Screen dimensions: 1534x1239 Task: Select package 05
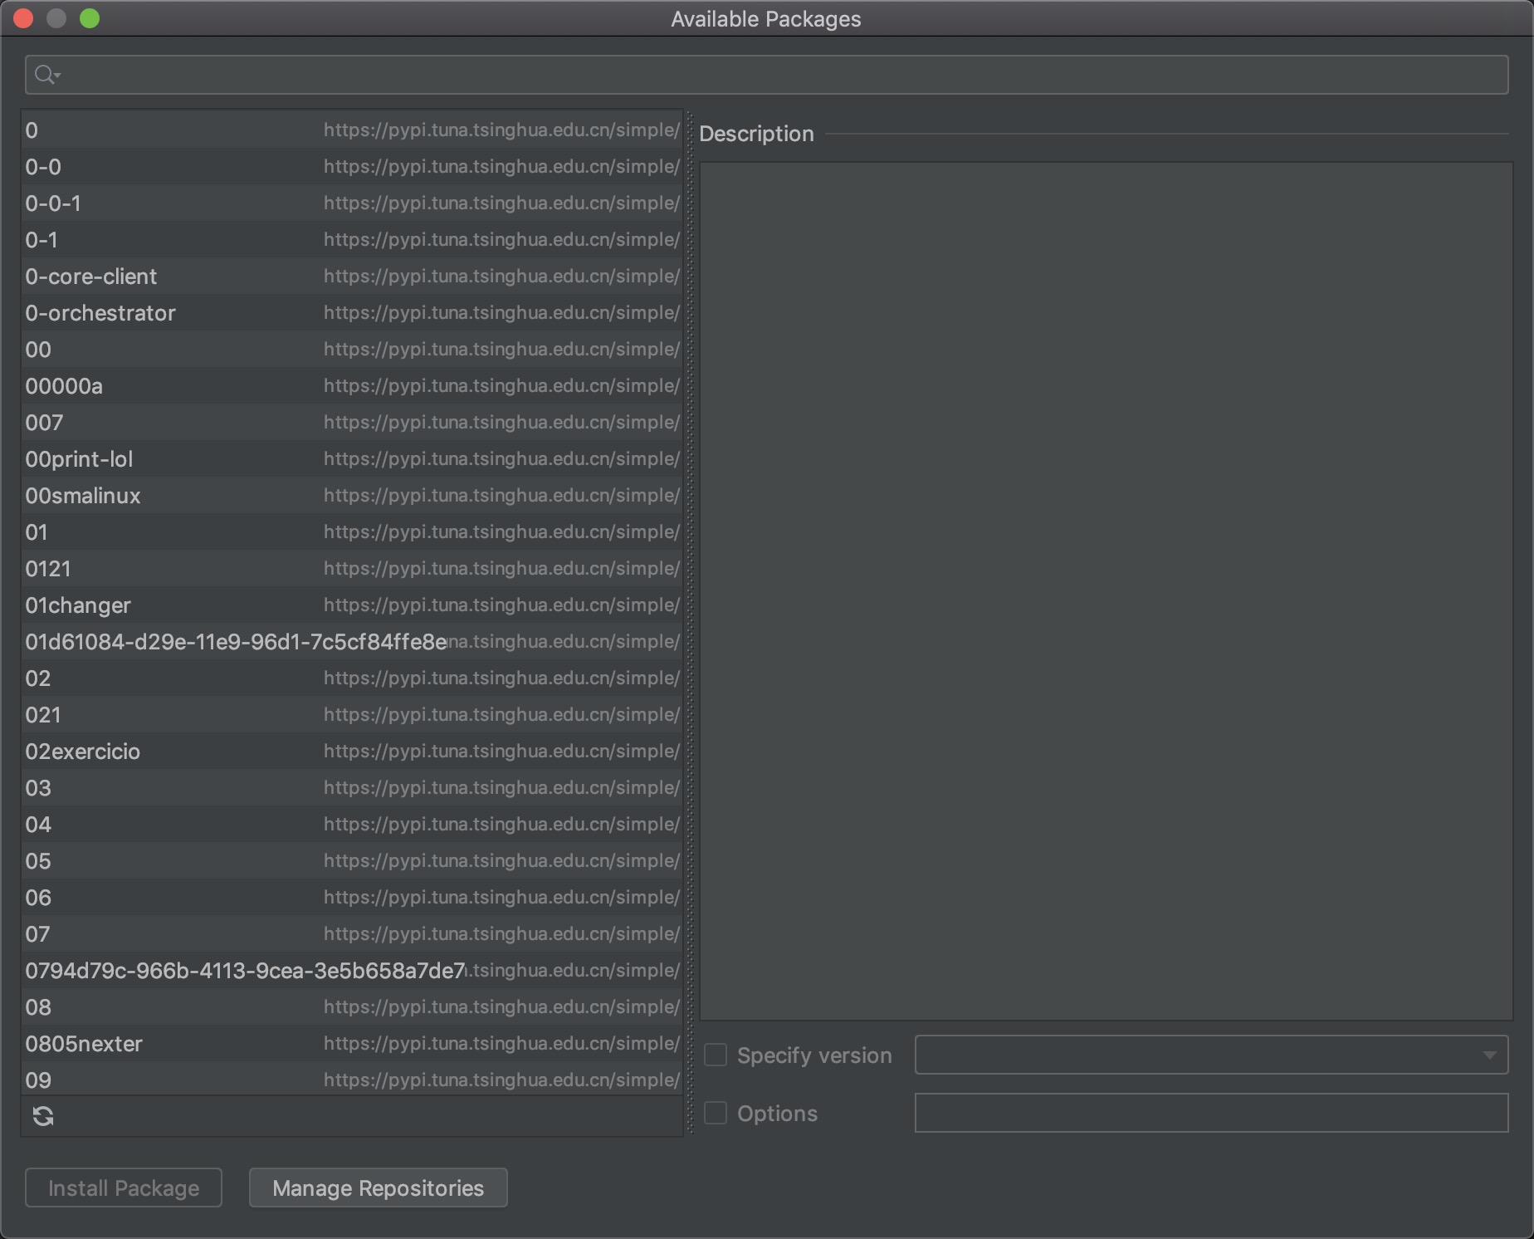pyautogui.click(x=352, y=860)
